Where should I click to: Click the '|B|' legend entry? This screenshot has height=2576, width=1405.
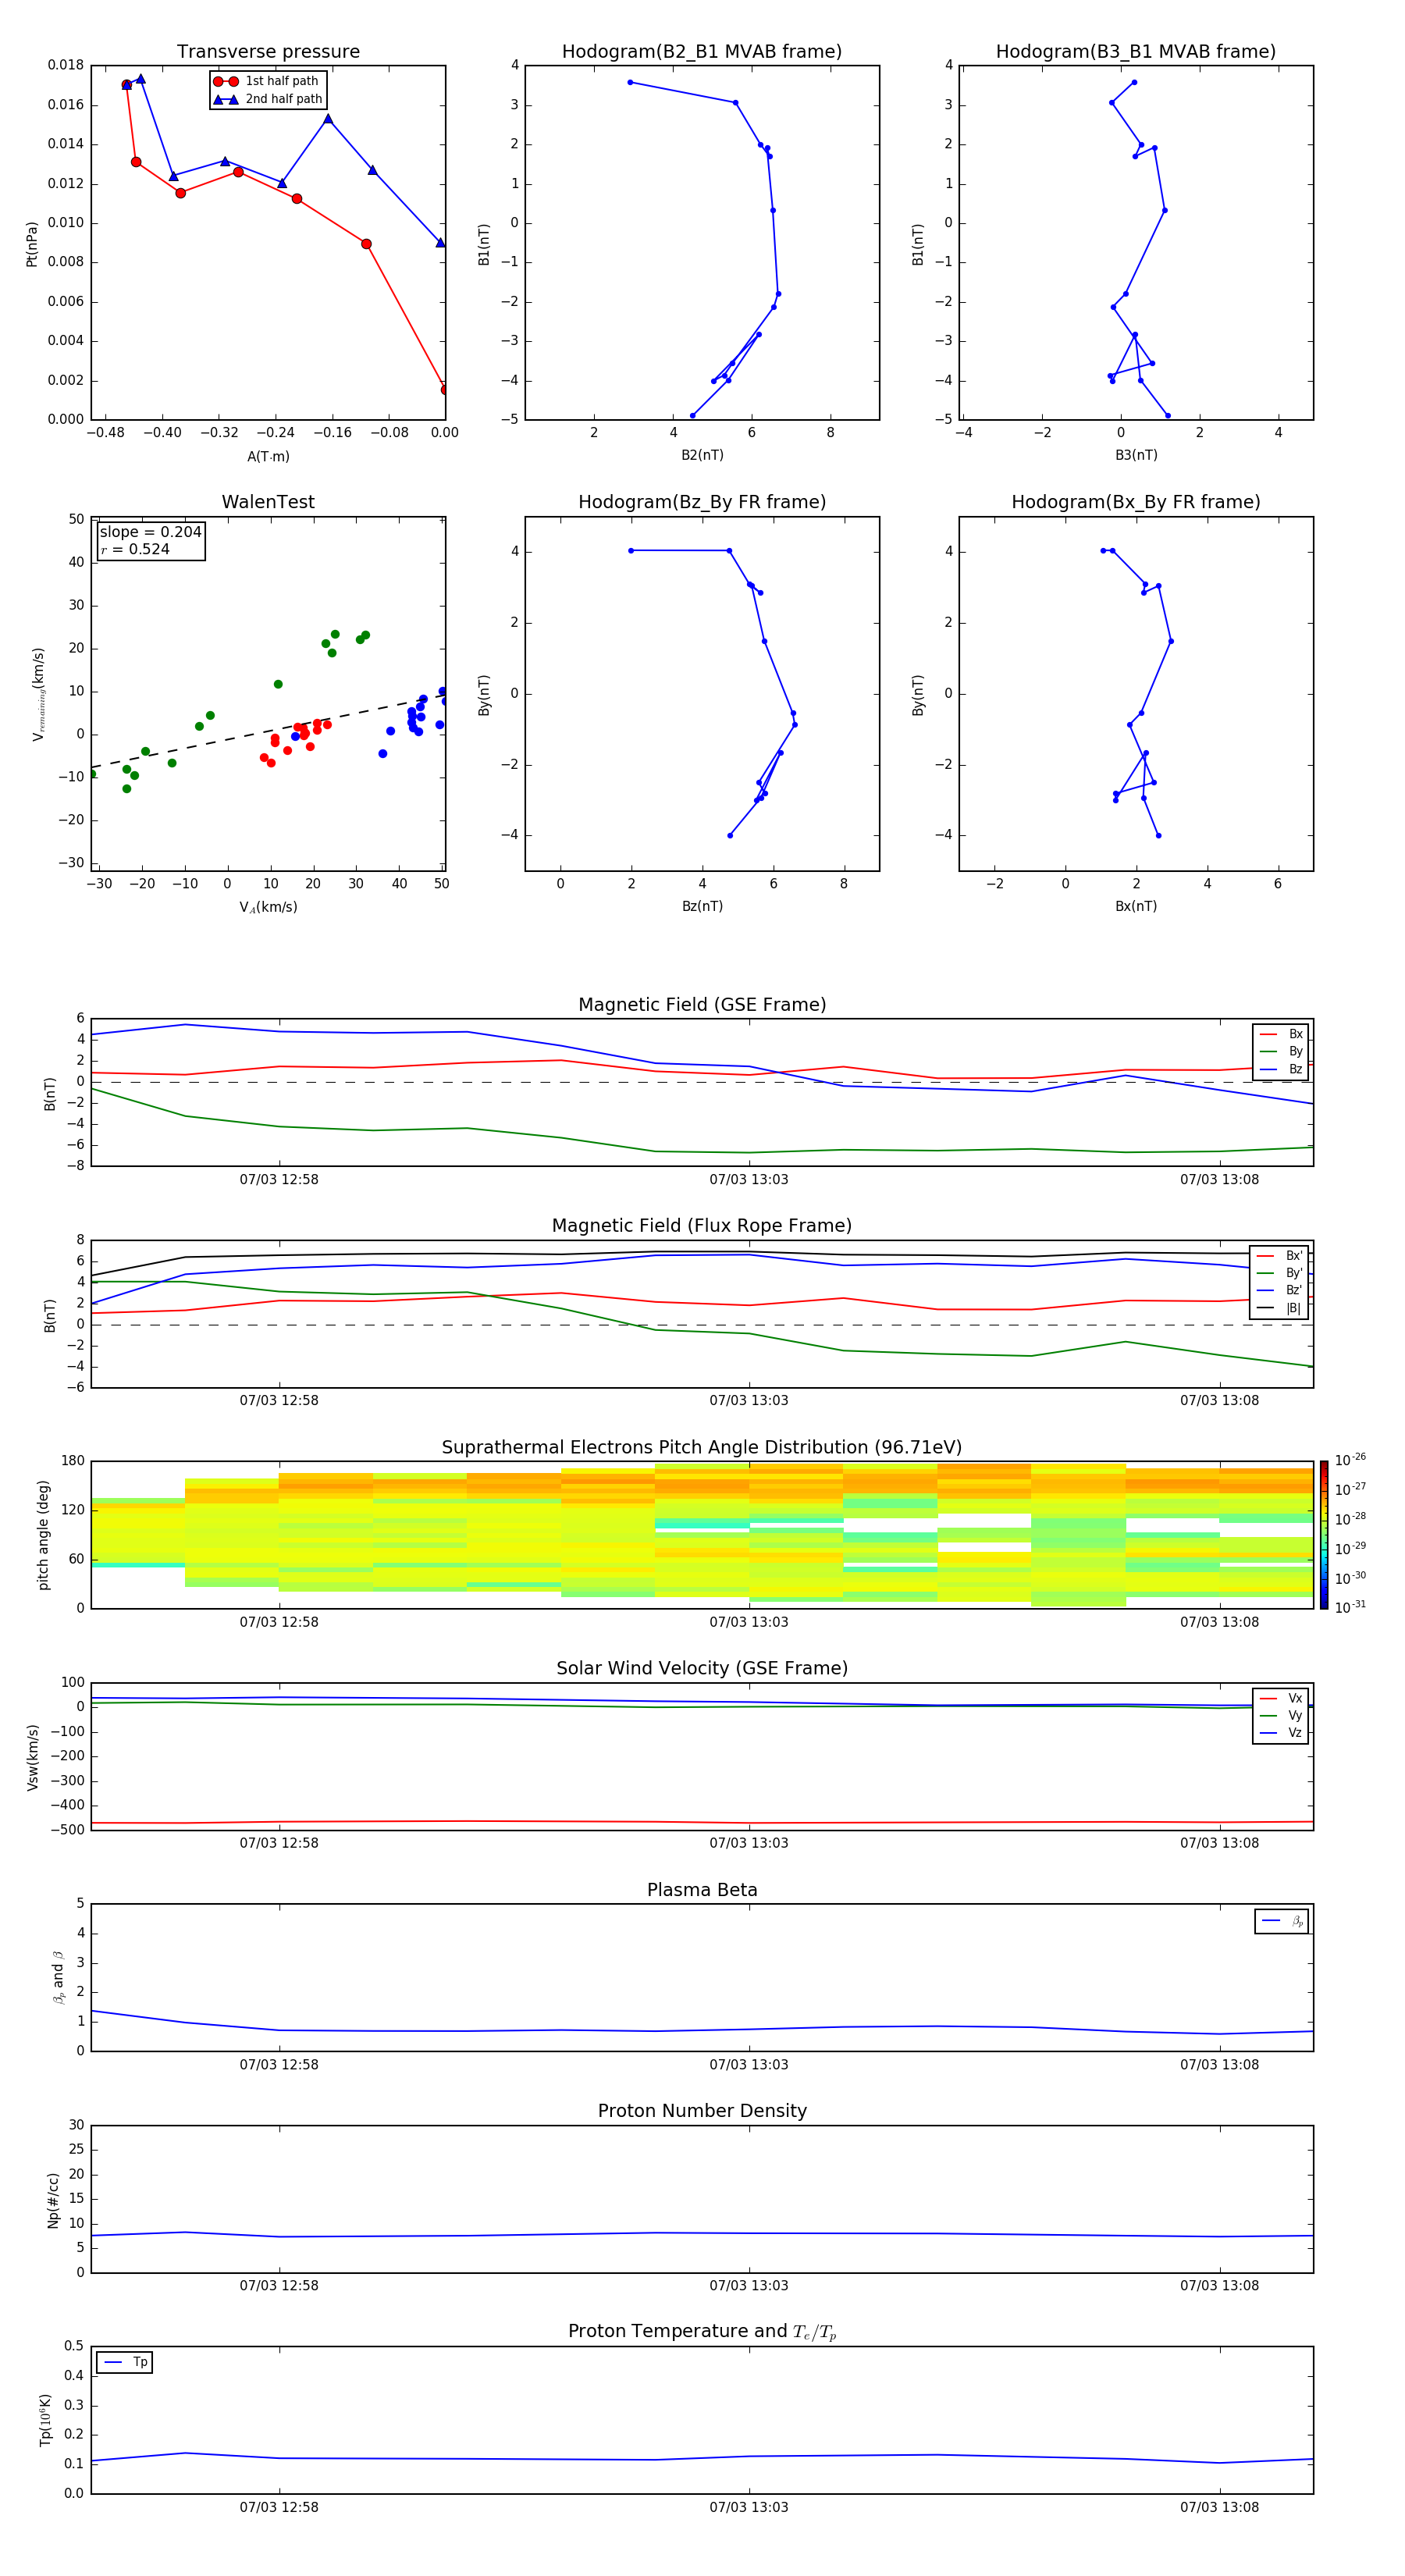pos(1279,1308)
